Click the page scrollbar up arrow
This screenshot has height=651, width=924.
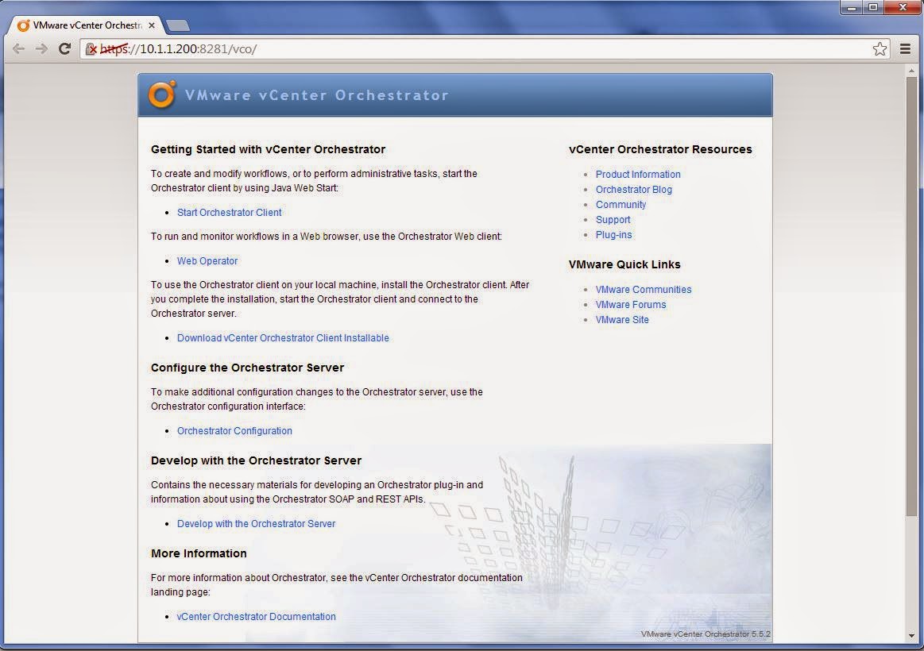(x=911, y=70)
